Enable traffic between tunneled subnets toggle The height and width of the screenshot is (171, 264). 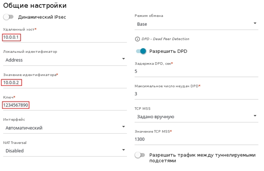(x=140, y=155)
